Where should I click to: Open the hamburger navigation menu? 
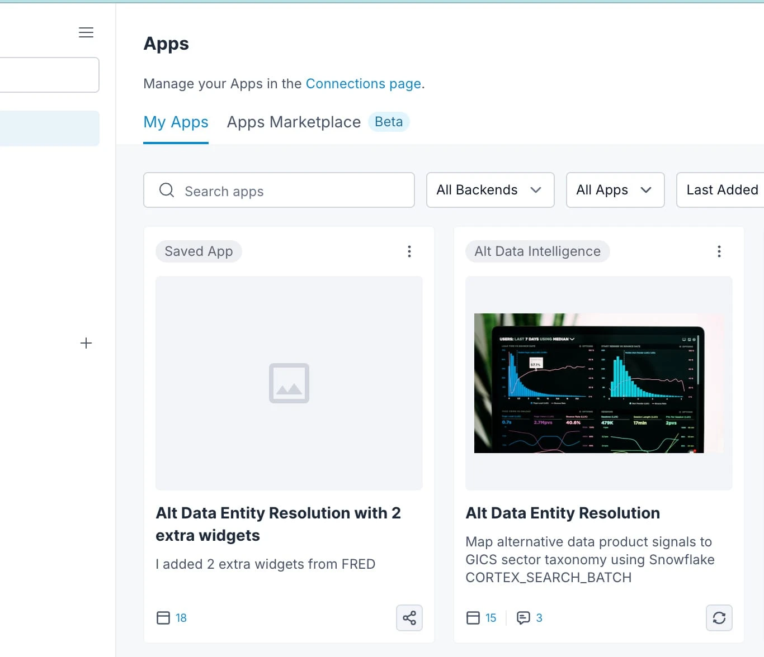pos(86,32)
